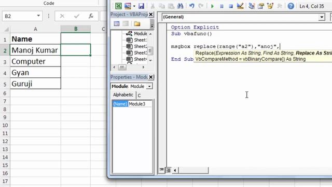The image size is (332, 187).
Task: Open the Insert UserForm dropdown arrow
Action: click(x=134, y=6)
